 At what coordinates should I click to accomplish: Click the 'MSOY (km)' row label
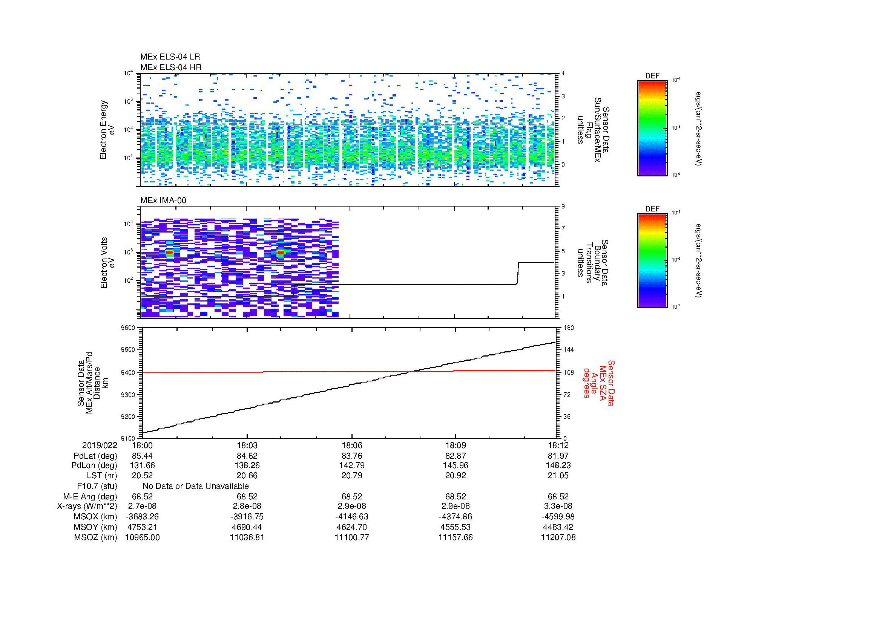tap(96, 527)
